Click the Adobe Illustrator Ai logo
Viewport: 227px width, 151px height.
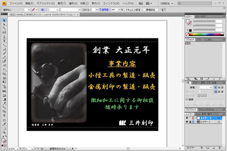pos(4,3)
